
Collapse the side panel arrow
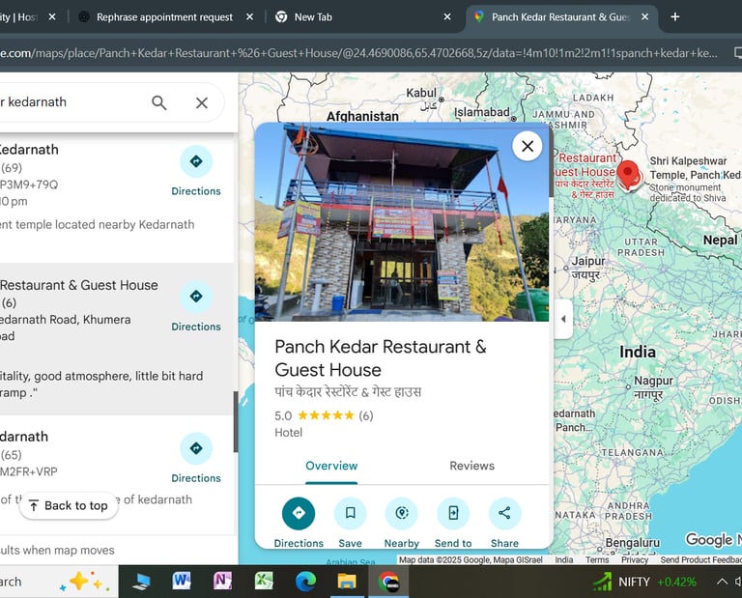click(x=563, y=319)
